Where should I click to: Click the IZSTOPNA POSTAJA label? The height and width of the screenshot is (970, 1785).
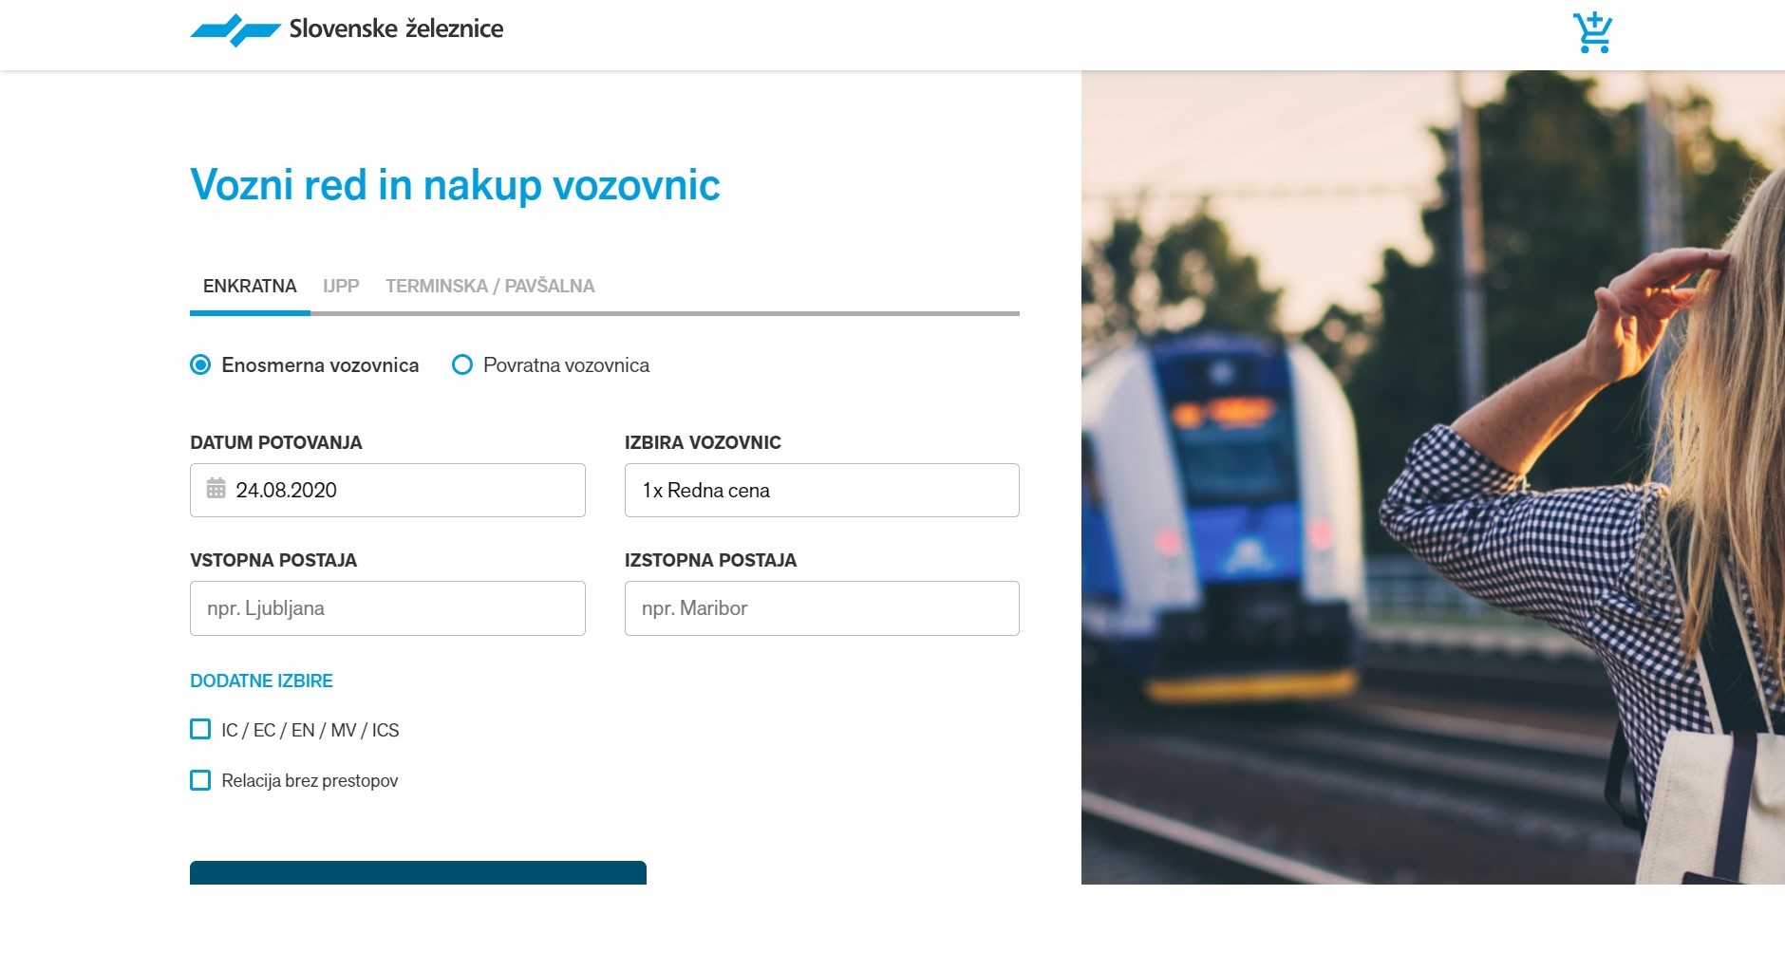point(710,560)
